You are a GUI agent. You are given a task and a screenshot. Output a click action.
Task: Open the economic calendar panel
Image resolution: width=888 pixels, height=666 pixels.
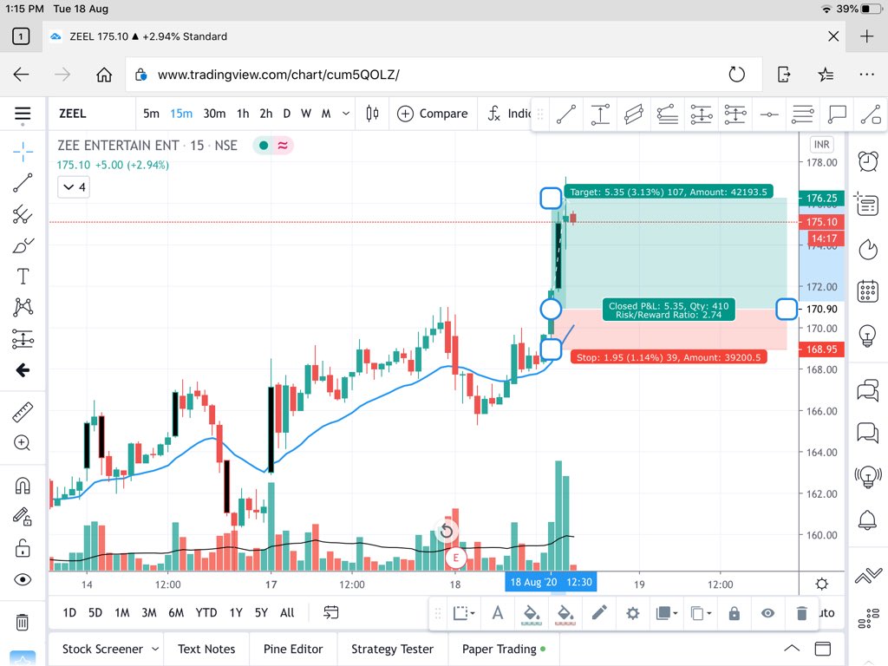[867, 291]
